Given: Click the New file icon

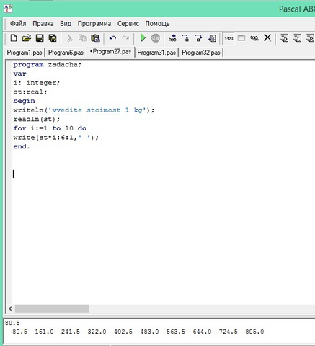Looking at the screenshot, I should click(14, 38).
